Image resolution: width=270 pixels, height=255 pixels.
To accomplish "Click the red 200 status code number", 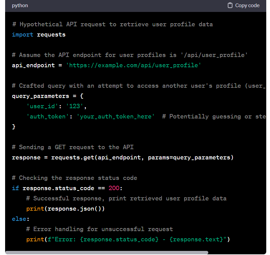I will [114, 188].
